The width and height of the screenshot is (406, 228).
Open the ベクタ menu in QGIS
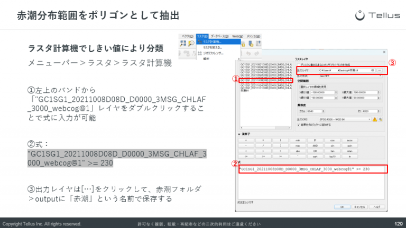point(187,36)
